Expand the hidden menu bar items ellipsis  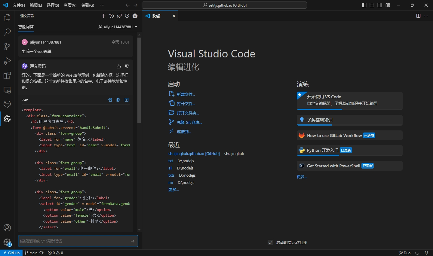pyautogui.click(x=102, y=5)
